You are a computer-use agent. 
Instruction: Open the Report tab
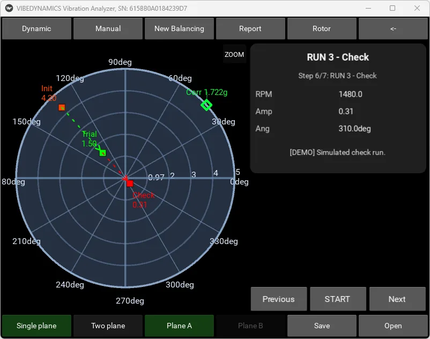point(250,28)
